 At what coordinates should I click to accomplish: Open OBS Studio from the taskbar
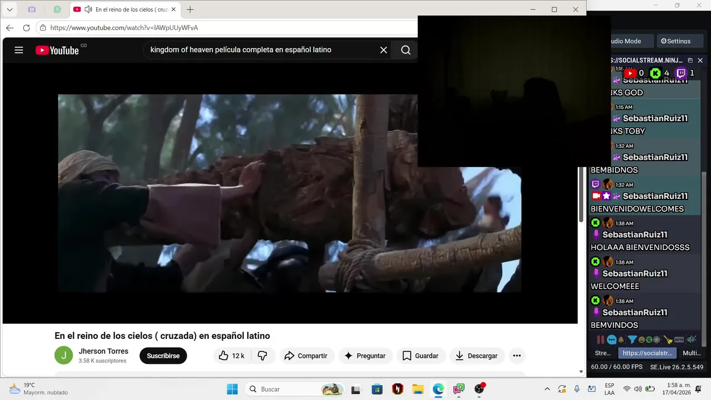tap(479, 389)
